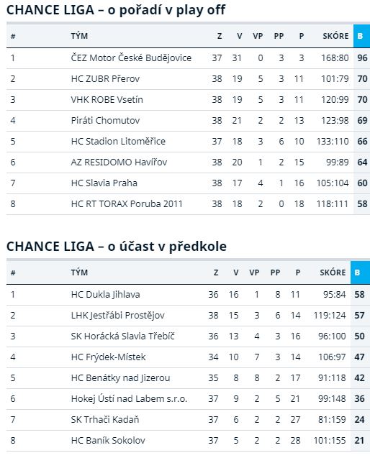
Task: Click TÝM header in předkolo table
Action: (x=79, y=272)
